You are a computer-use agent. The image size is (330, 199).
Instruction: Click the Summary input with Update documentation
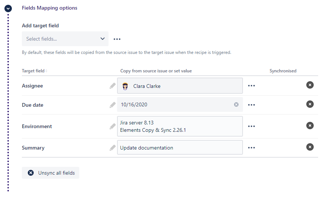[180, 148]
